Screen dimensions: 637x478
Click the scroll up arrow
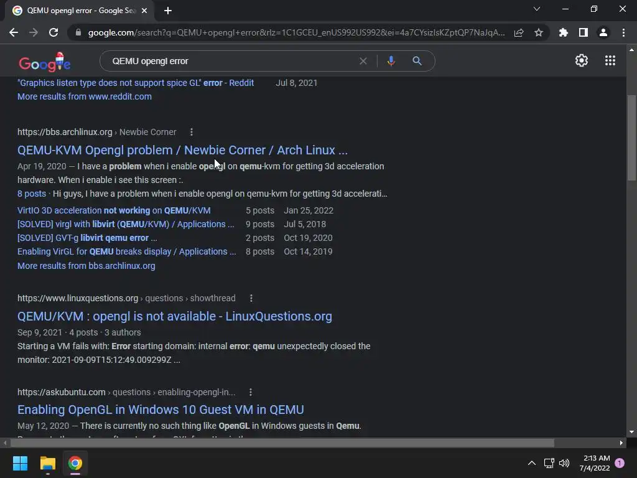pyautogui.click(x=631, y=50)
